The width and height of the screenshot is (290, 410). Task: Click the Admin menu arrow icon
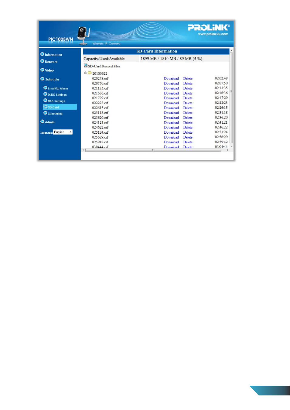point(42,121)
